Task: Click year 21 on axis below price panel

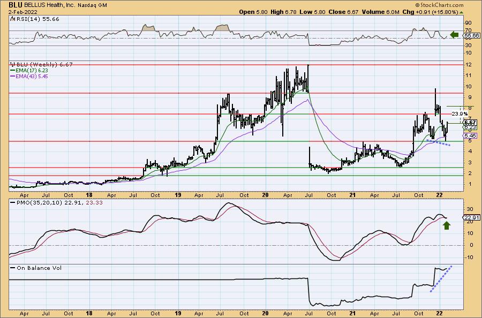Action: click(352, 195)
